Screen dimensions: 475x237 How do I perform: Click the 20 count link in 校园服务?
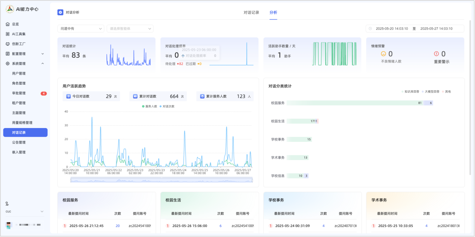click(118, 226)
